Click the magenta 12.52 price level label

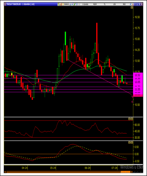click(137, 75)
